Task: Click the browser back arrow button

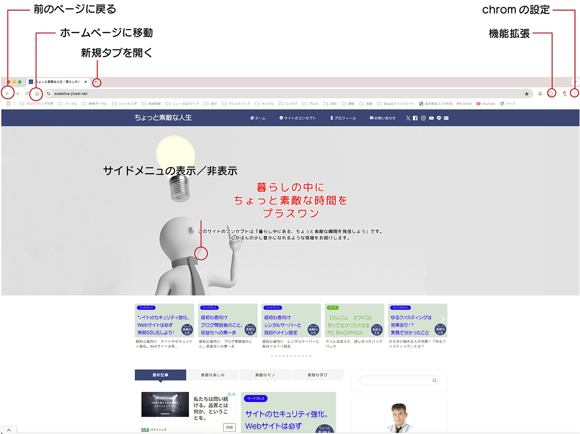Action: [8, 94]
